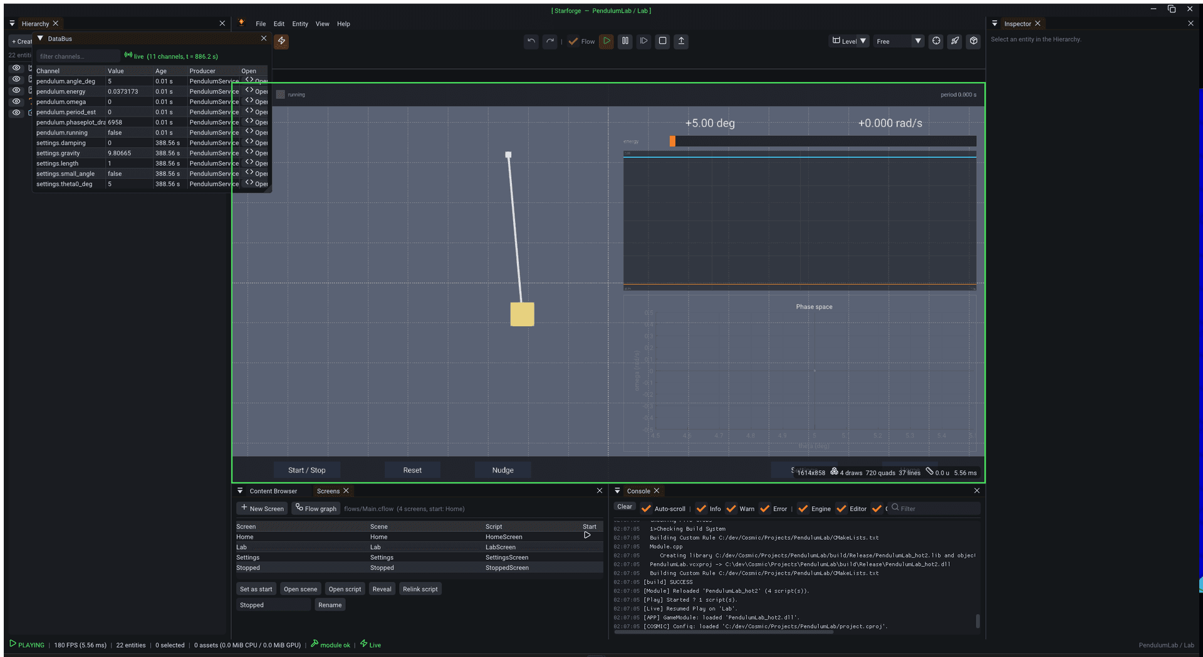
Task: Open the File menu
Action: tap(261, 24)
